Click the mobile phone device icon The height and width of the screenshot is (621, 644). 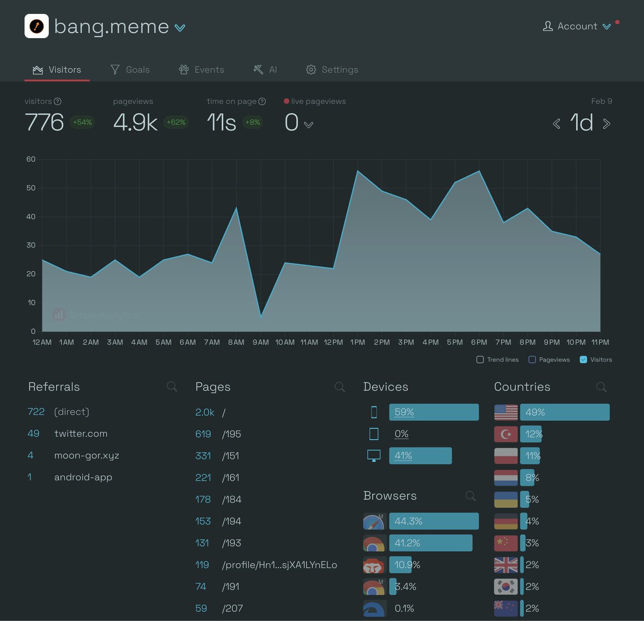(x=374, y=412)
